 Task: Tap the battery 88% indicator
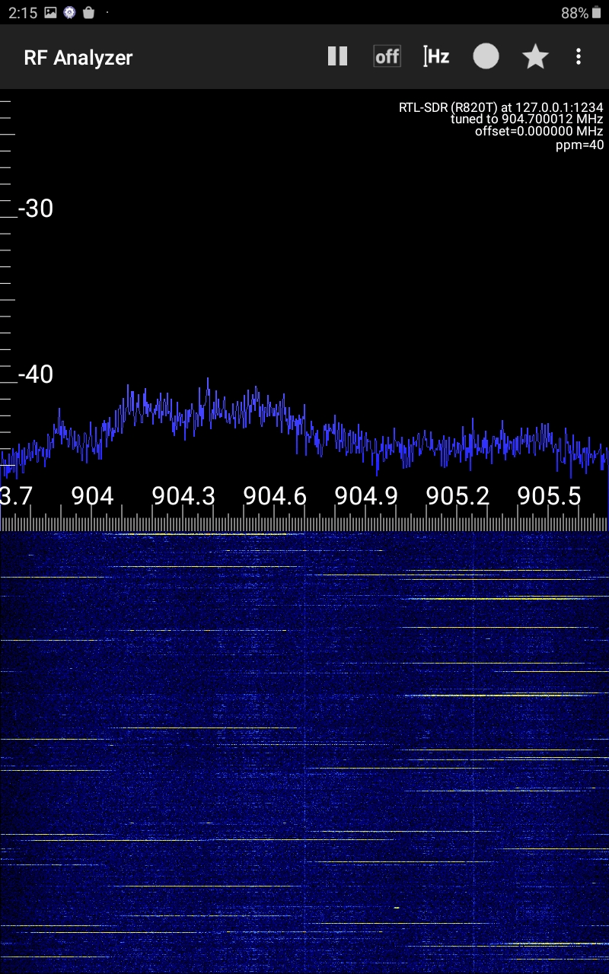coord(582,13)
